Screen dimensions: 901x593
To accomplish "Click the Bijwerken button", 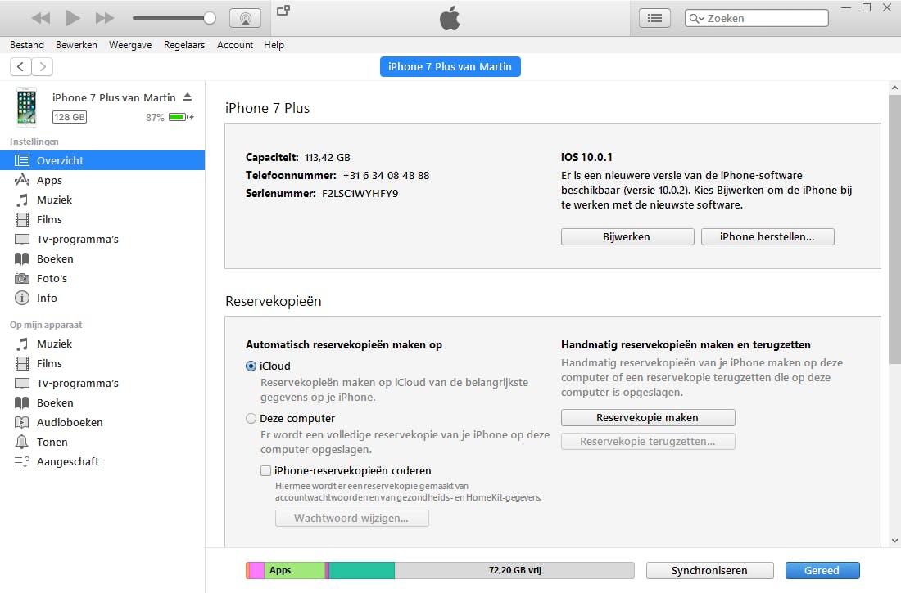I will click(627, 236).
